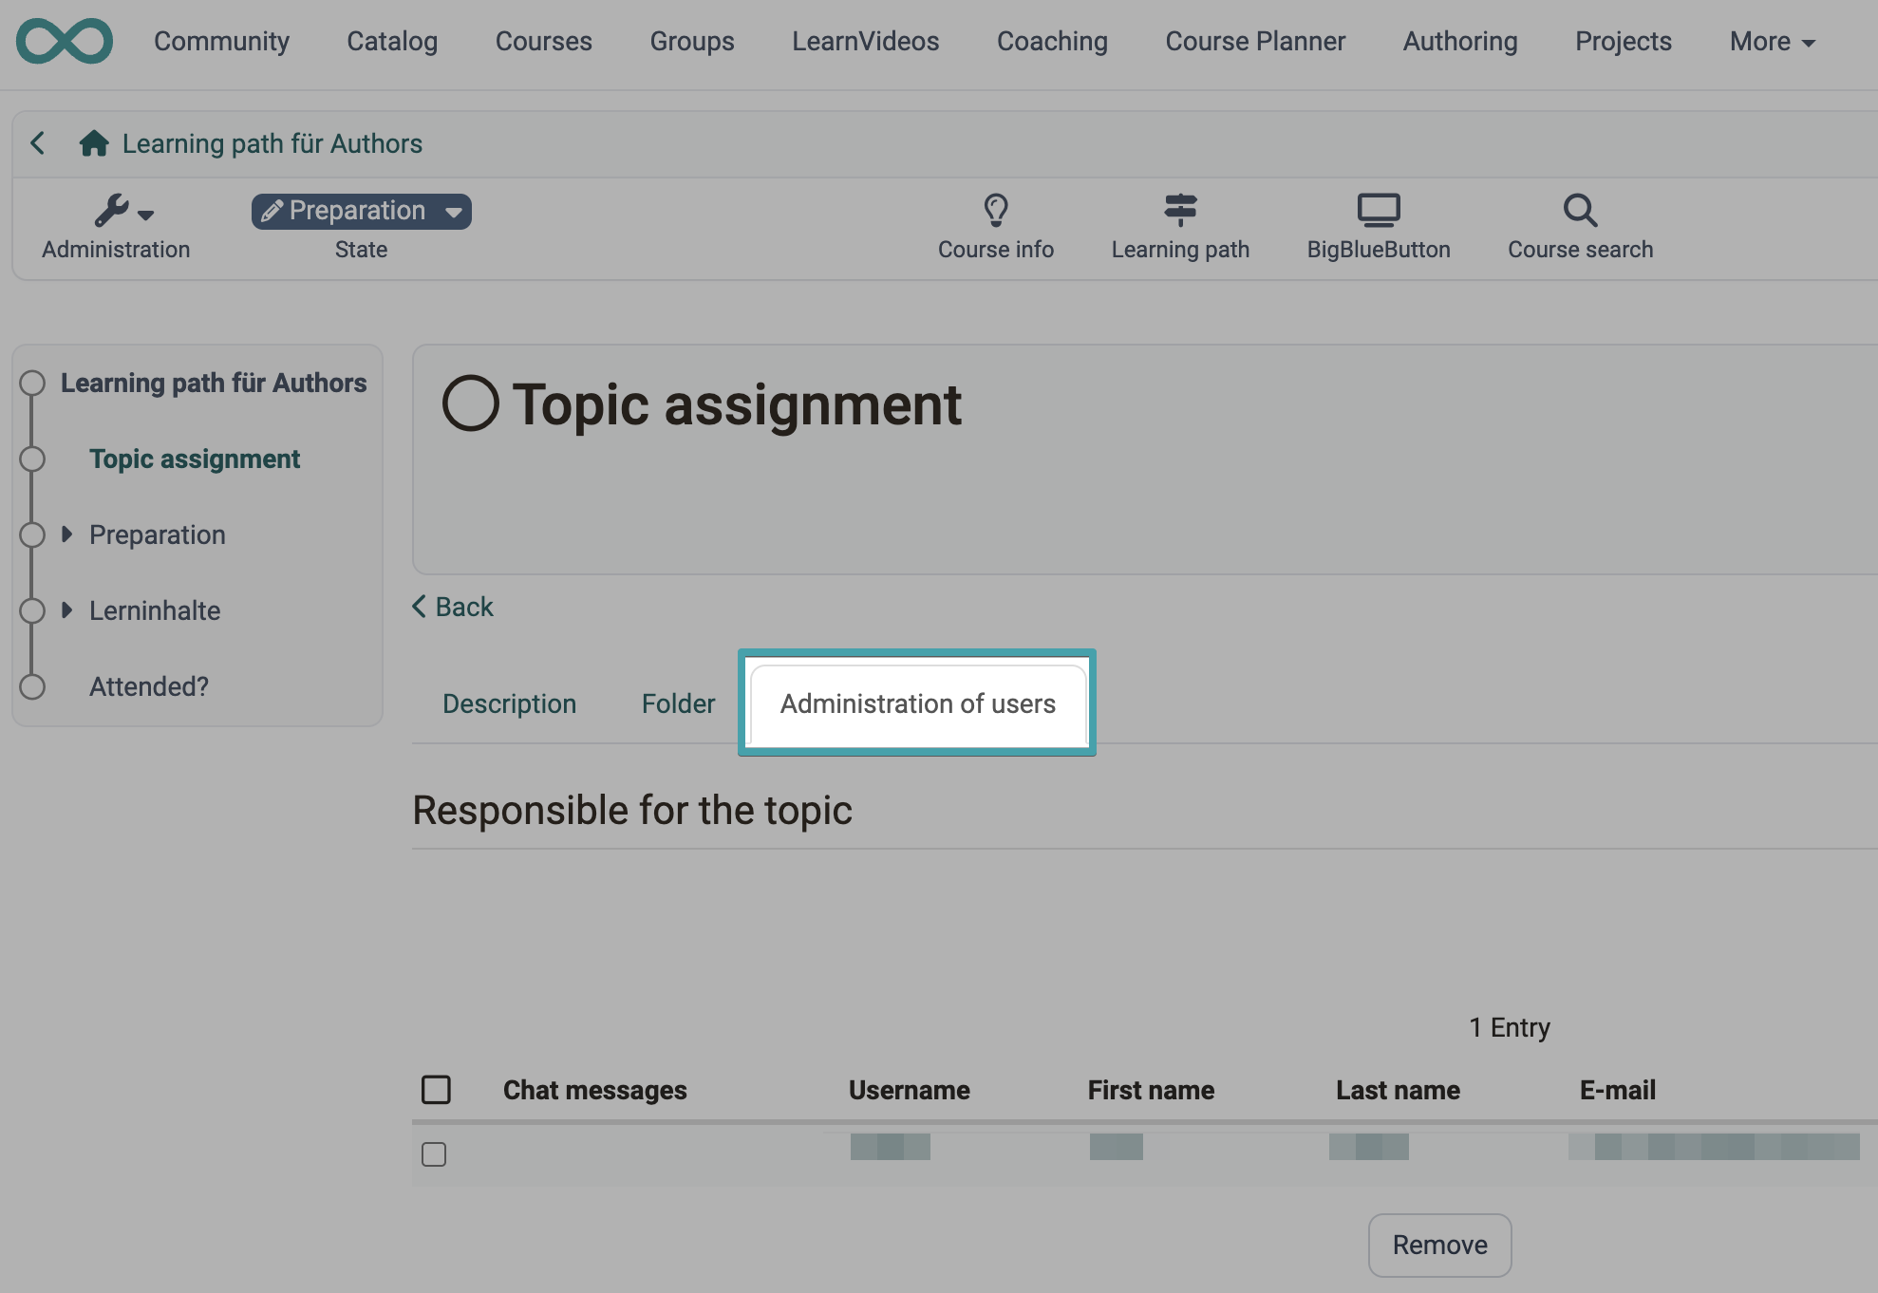Click the blurred e-mail cell in user row
The image size is (1878, 1293).
pos(1714,1147)
